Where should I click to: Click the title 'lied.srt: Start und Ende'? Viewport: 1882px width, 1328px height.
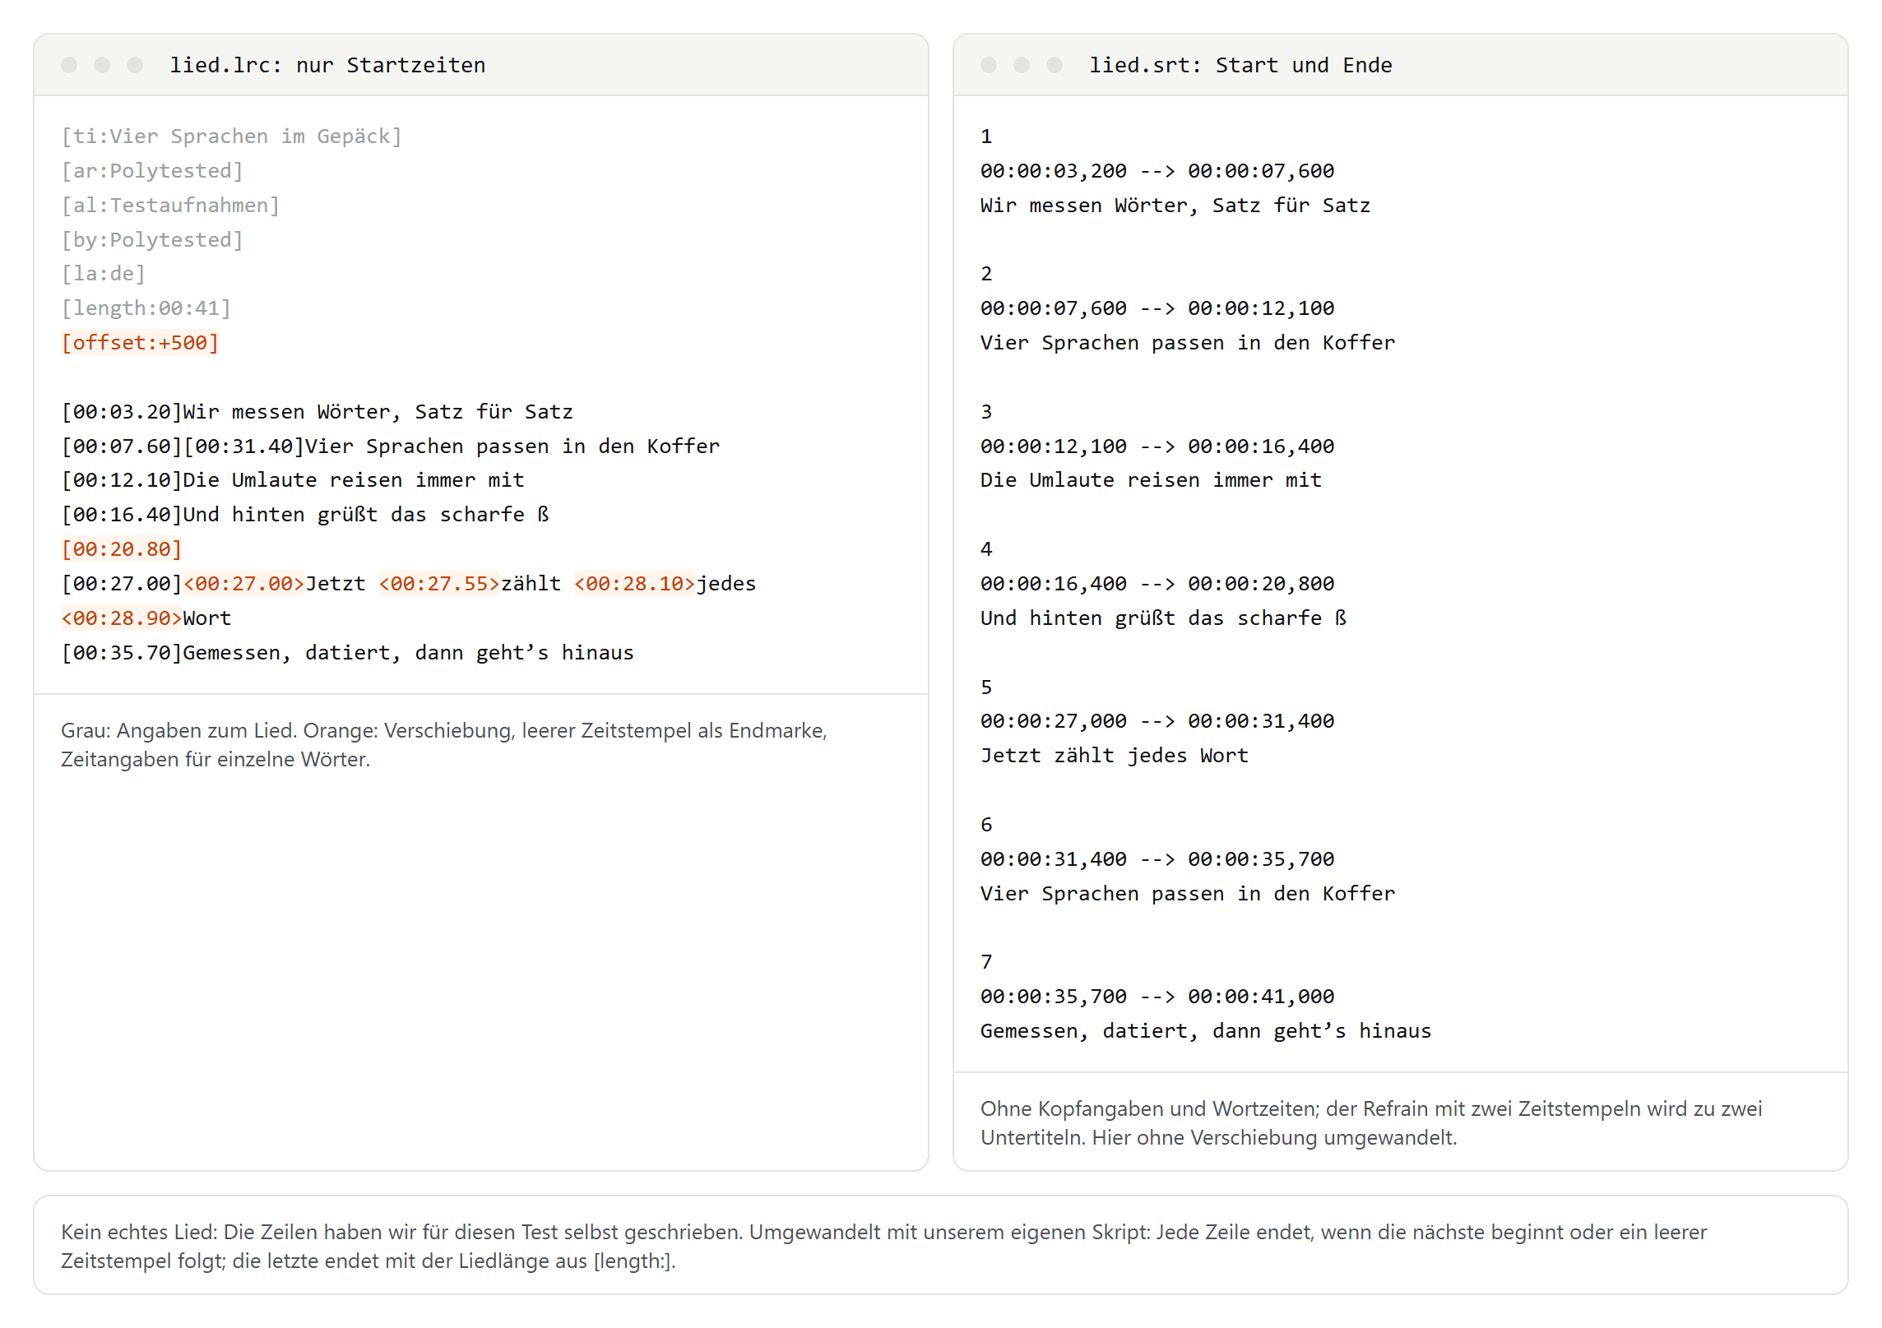point(1240,65)
